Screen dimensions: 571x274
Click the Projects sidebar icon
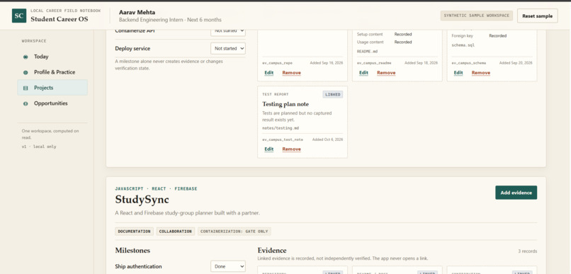(x=26, y=88)
